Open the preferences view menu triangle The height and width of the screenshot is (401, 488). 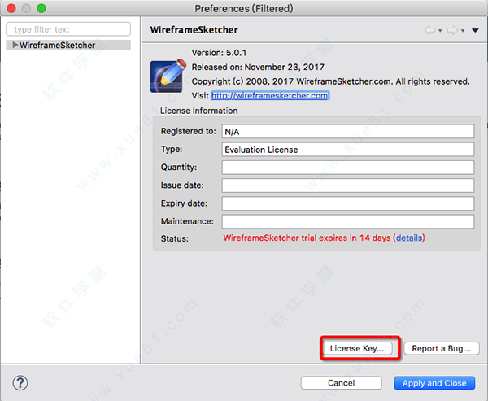[x=475, y=30]
